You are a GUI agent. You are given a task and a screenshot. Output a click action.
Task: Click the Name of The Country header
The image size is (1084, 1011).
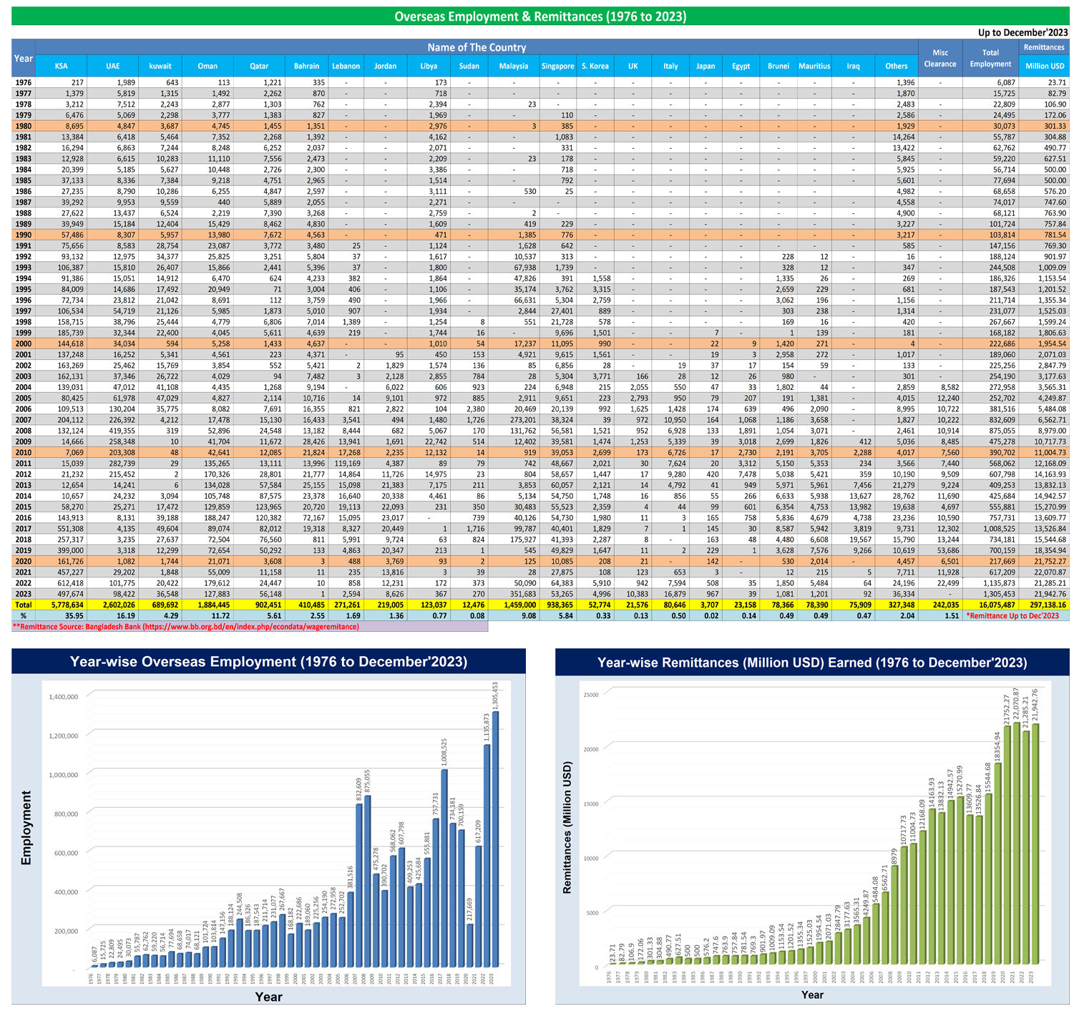click(477, 47)
